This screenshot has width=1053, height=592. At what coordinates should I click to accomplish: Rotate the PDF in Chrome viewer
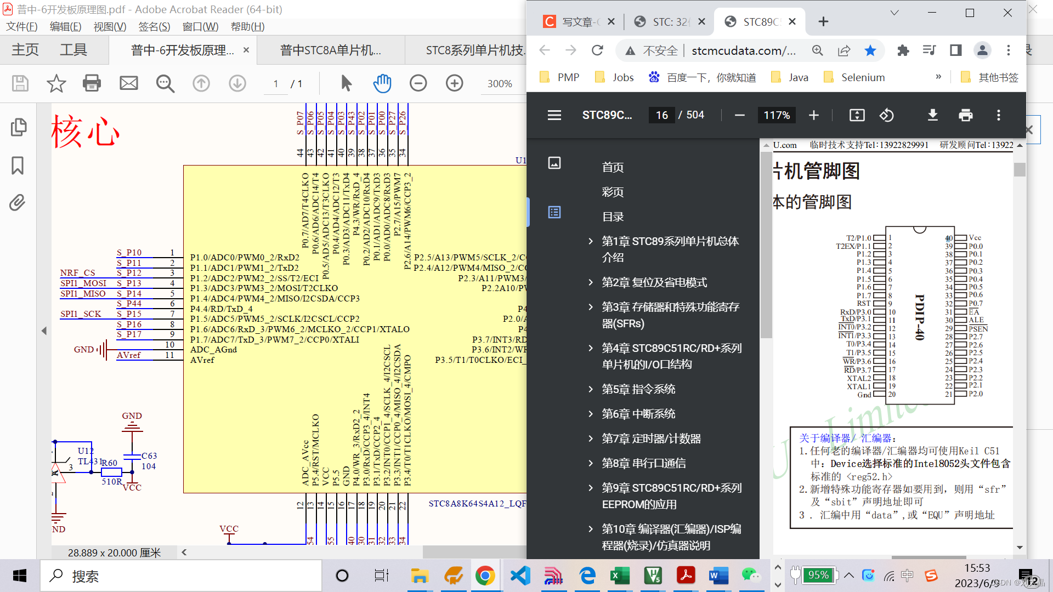point(887,115)
